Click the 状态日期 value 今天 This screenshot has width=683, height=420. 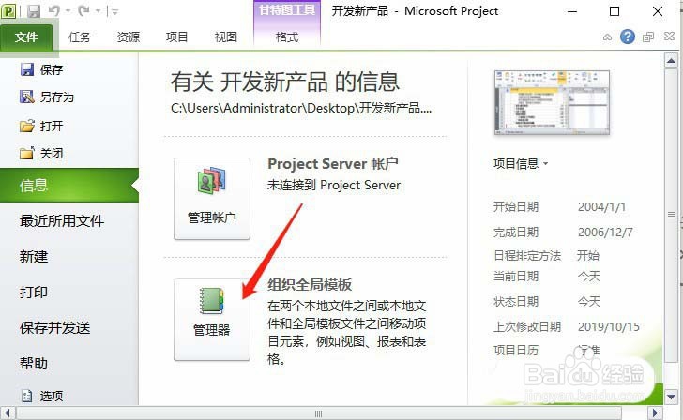589,301
